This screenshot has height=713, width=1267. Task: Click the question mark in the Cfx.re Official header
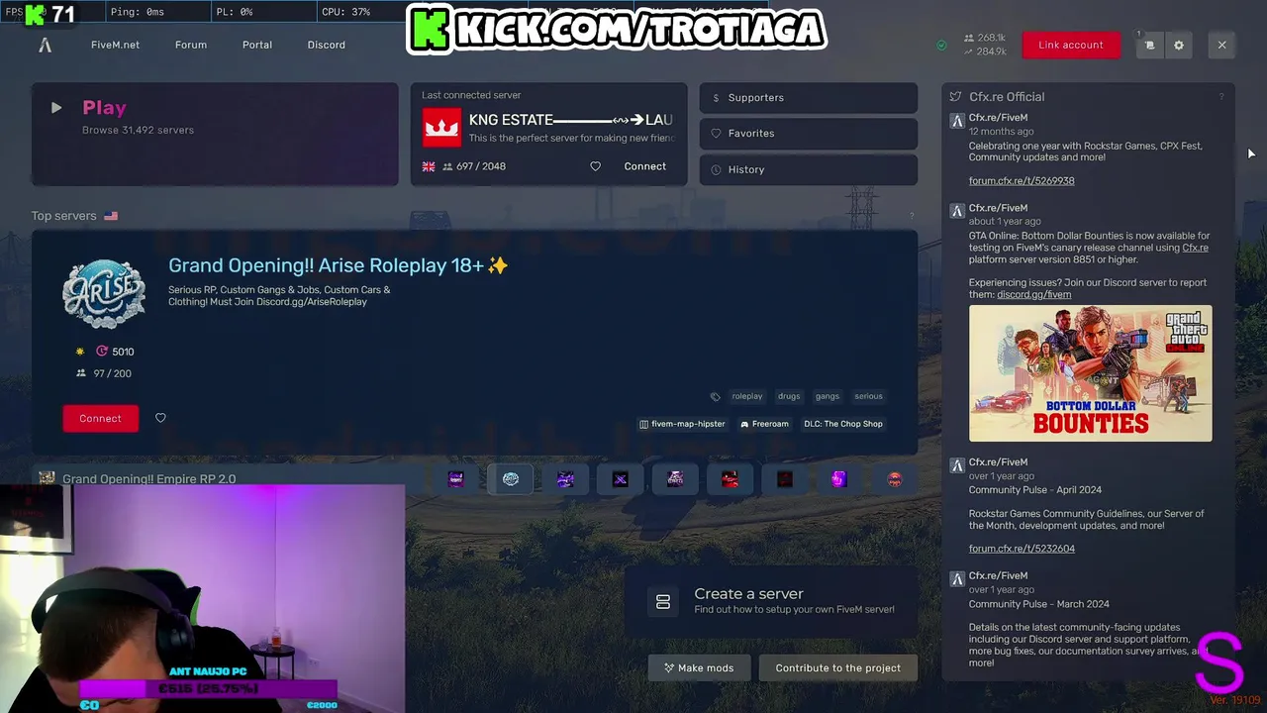[x=1221, y=97]
